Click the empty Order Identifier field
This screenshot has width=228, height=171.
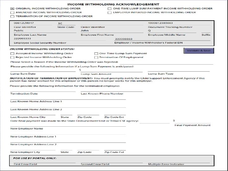(112, 23)
